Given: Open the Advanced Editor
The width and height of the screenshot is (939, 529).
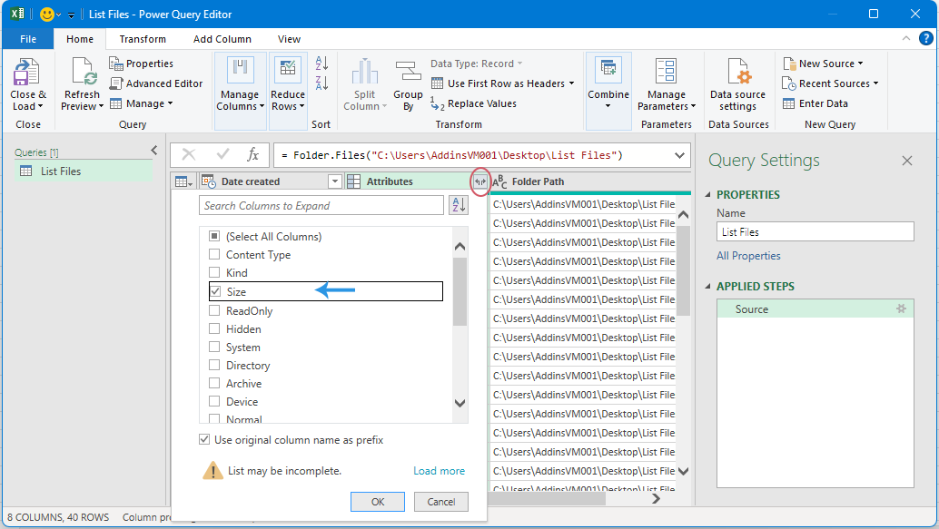Looking at the screenshot, I should (x=155, y=83).
